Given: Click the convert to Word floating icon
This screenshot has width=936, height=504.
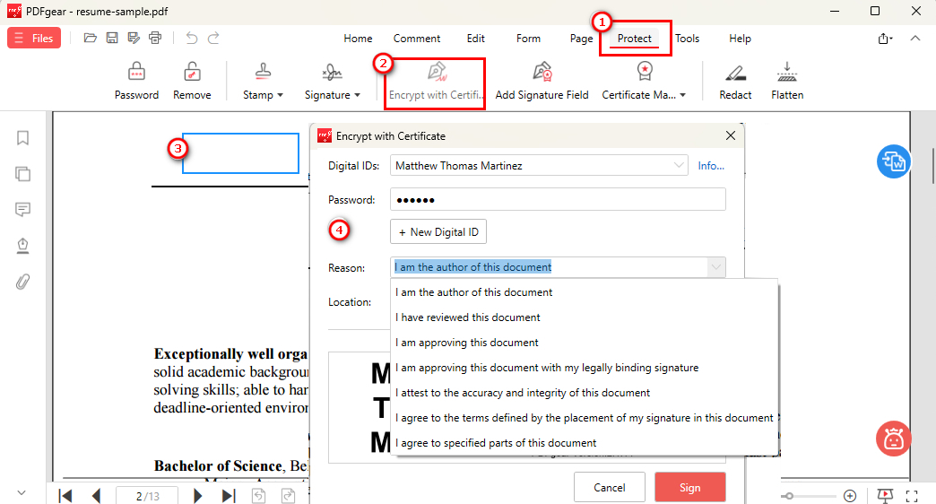Looking at the screenshot, I should point(894,161).
